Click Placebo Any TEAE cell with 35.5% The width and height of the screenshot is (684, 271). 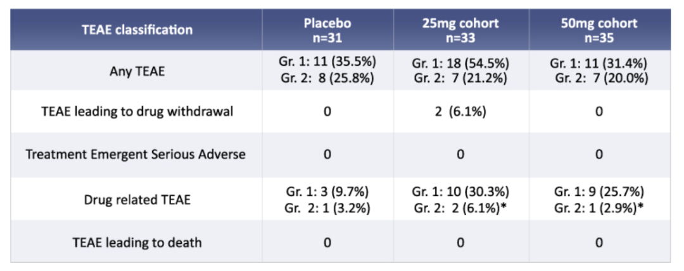point(327,71)
